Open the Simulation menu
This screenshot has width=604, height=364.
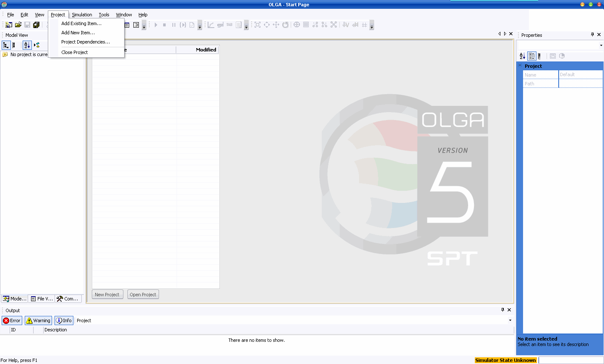82,15
